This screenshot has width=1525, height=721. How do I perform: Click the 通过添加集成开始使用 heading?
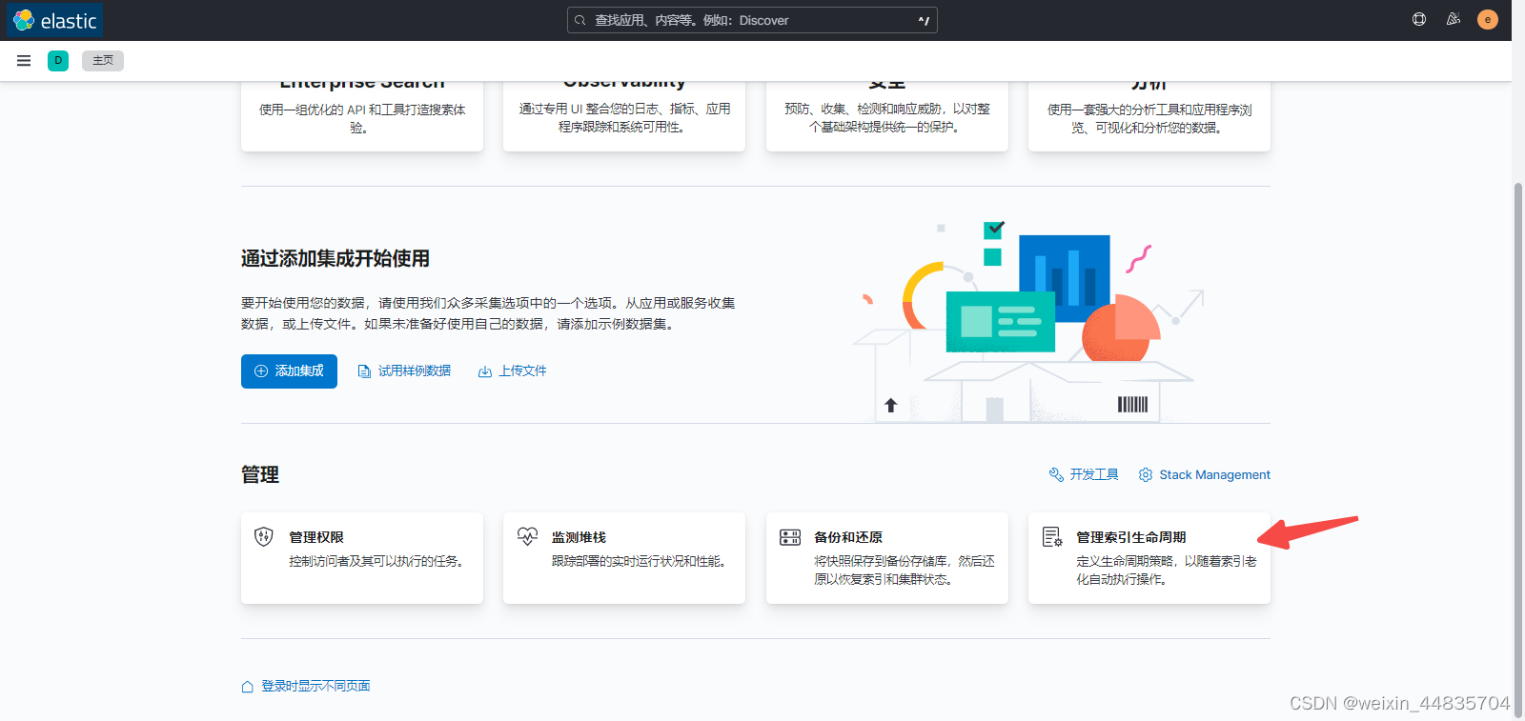pos(335,258)
